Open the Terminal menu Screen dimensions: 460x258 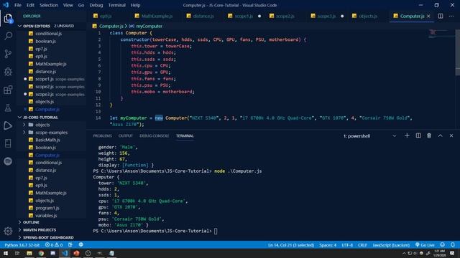116,5
